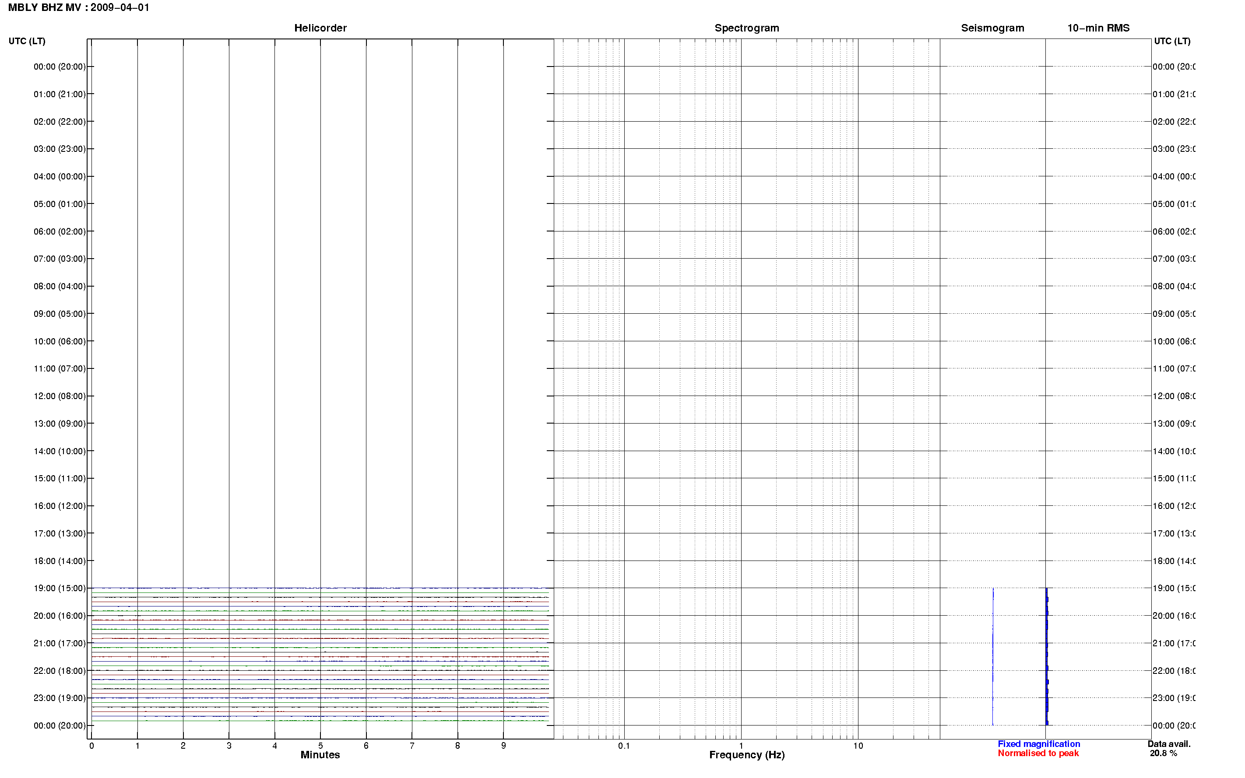Click the right 'UTC (LT)' axis label

pos(1172,41)
